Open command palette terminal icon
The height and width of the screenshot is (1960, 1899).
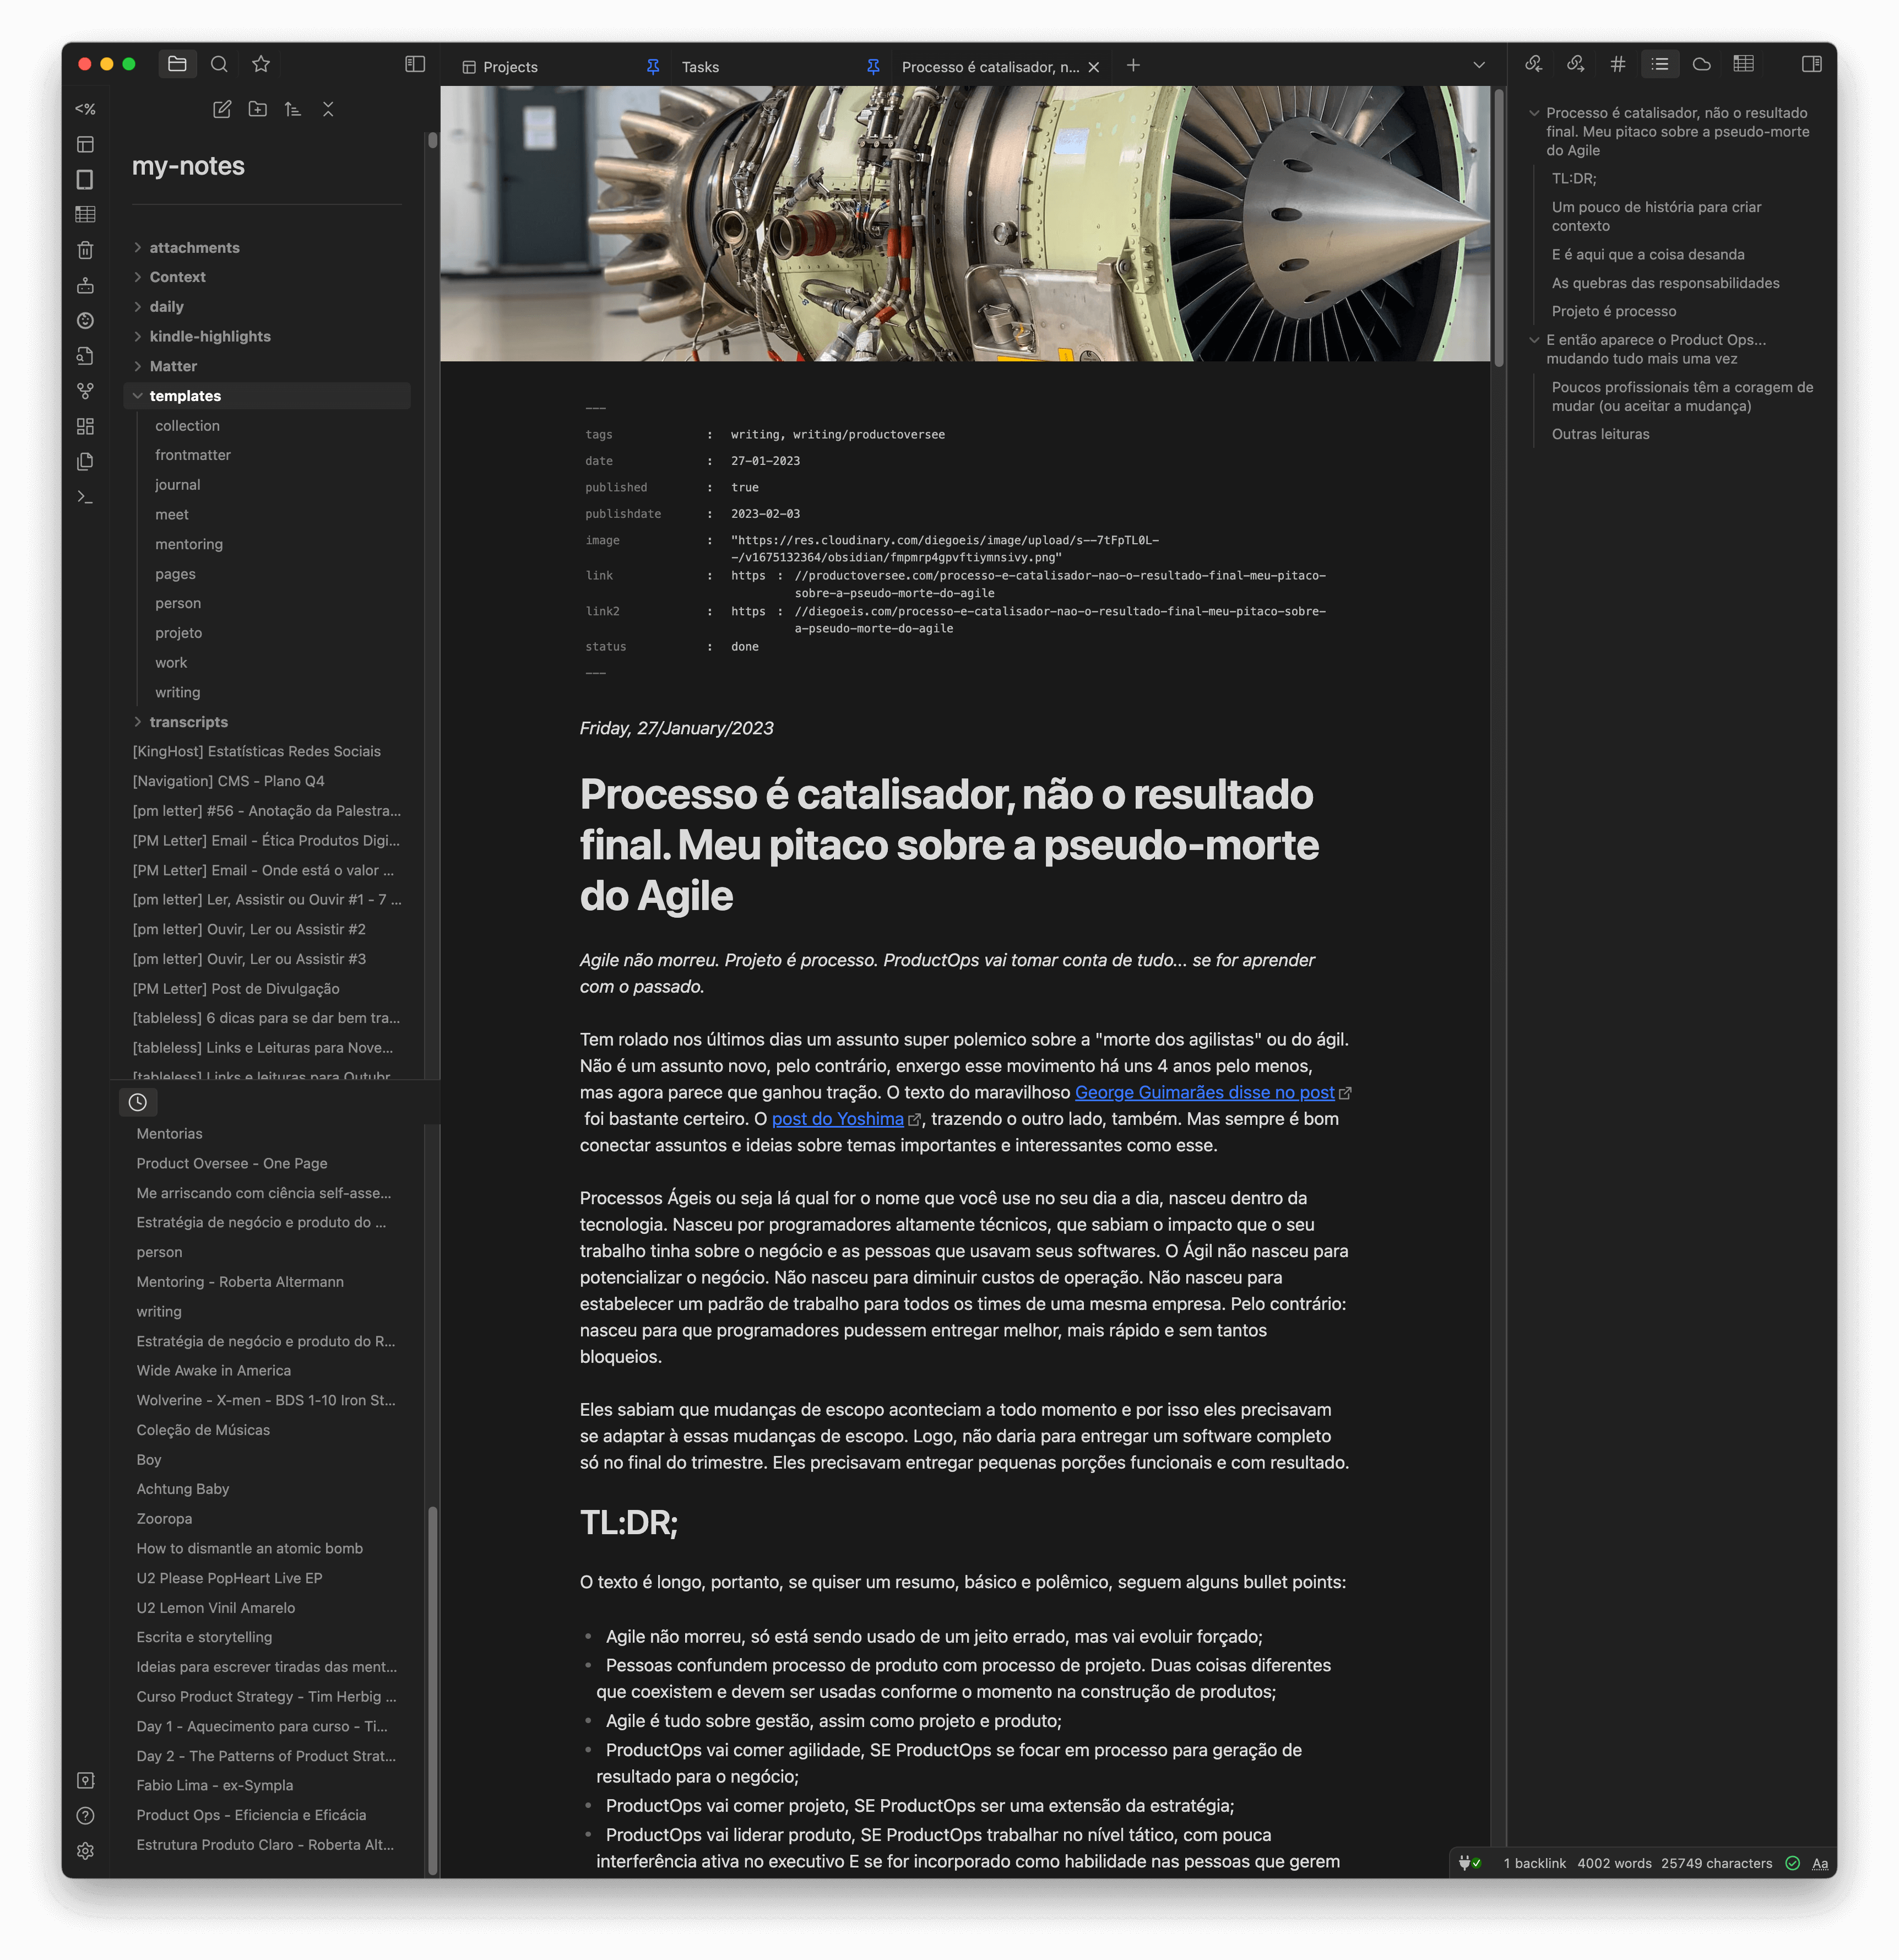pyautogui.click(x=85, y=497)
